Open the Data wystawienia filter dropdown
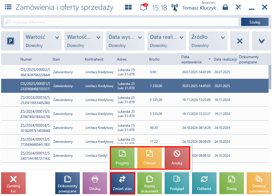The width and height of the screenshot is (274, 196). click(x=125, y=41)
